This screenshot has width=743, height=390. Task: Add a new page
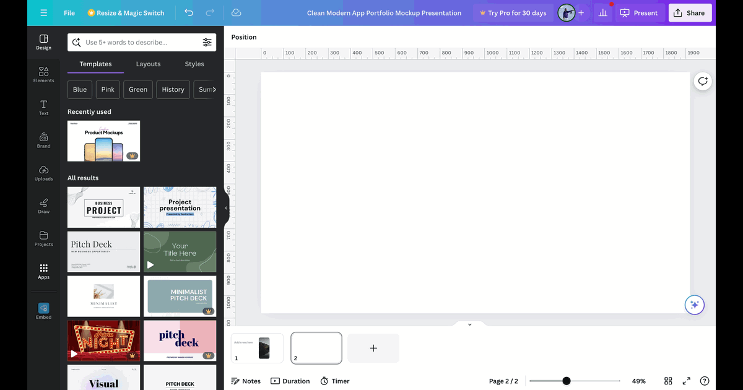pos(373,348)
